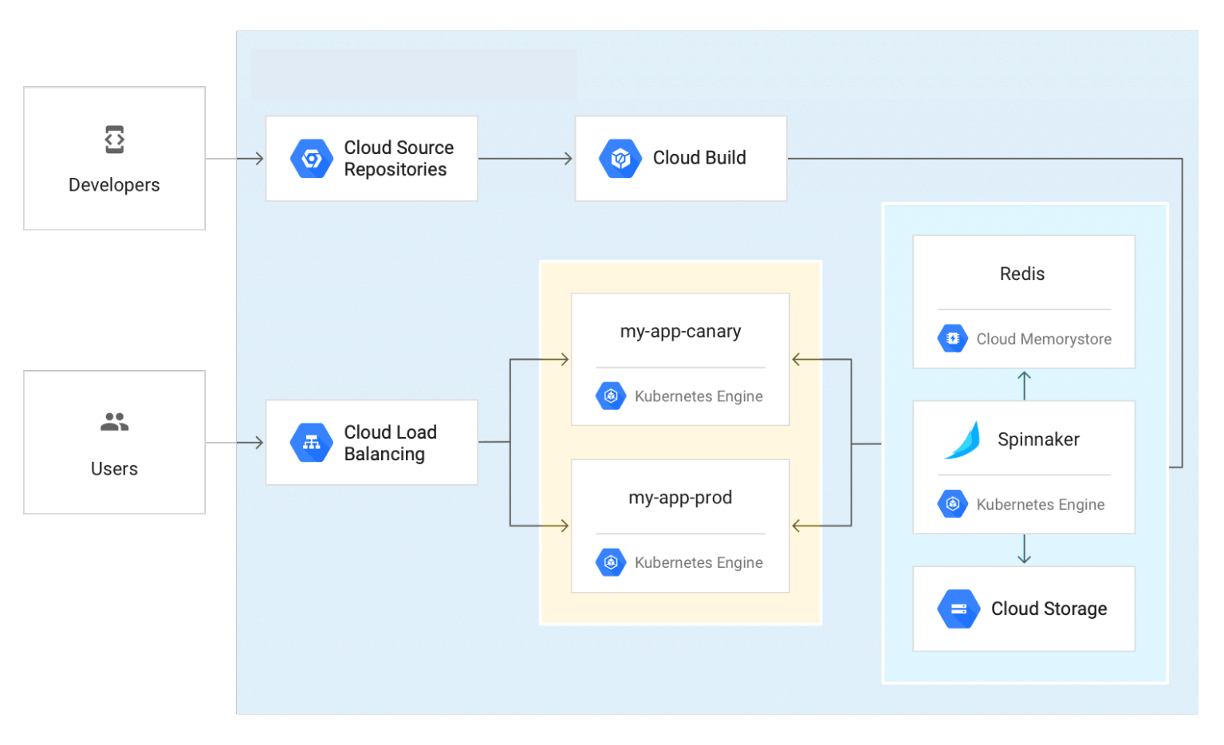
Task: Click the my-app-prod label
Action: [680, 498]
